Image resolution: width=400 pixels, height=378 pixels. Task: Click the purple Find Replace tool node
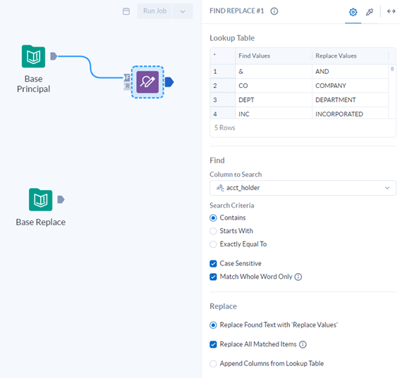147,82
